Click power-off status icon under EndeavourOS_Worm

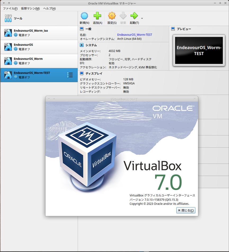click(x=16, y=63)
